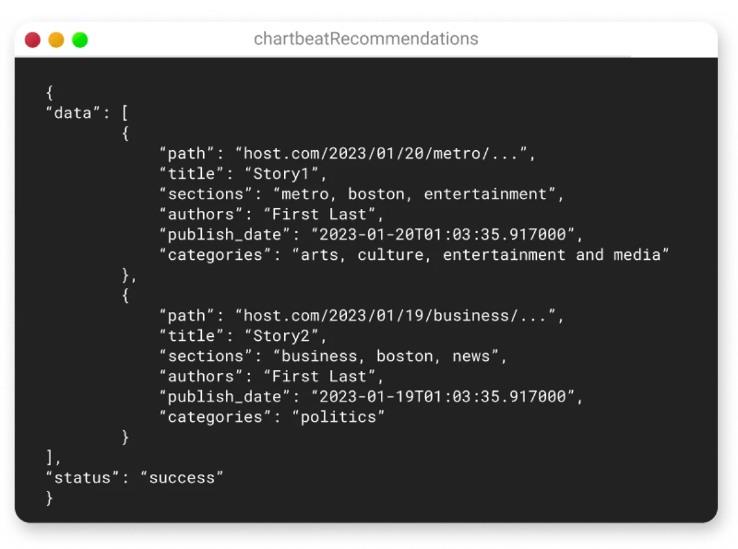Click the "data" key text
738x549 pixels.
tap(73, 113)
